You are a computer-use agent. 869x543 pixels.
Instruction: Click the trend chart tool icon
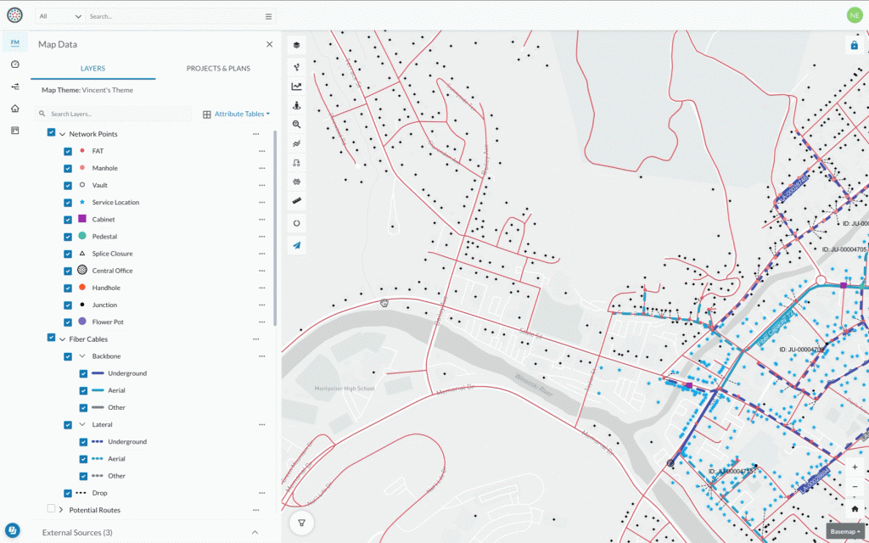[296, 87]
